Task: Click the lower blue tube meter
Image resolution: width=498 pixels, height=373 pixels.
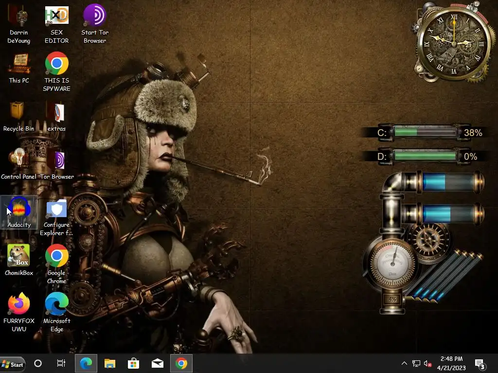Action: click(450, 214)
